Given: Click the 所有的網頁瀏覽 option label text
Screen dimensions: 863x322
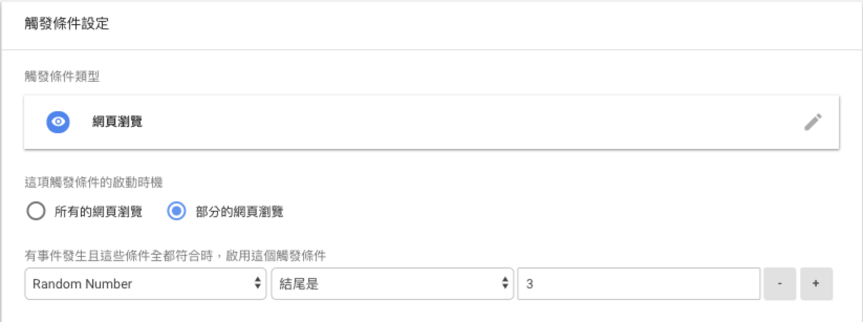Looking at the screenshot, I should pos(98,212).
